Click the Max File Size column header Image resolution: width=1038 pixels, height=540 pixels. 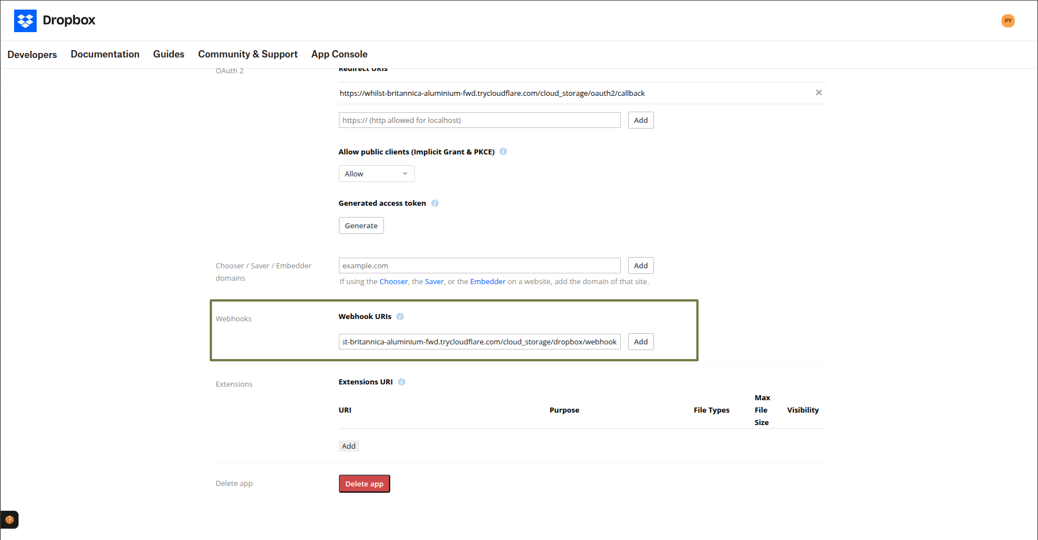(762, 410)
